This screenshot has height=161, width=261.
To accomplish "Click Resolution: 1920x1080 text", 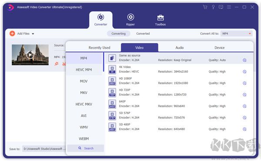I will [x=173, y=83].
